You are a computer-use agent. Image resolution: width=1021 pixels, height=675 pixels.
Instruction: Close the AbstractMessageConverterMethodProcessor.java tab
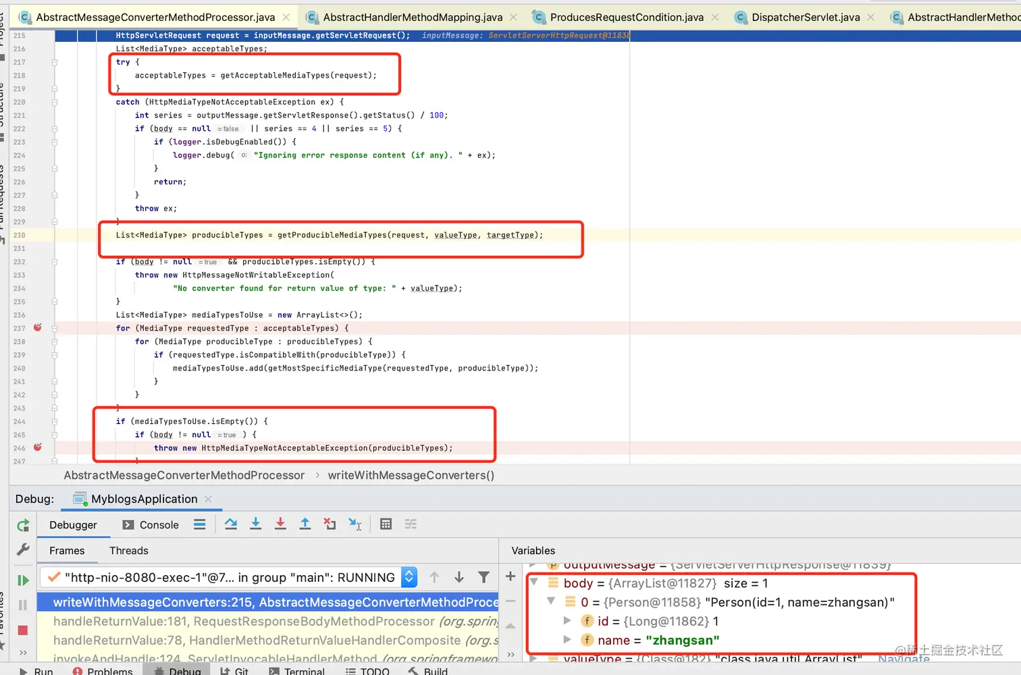pos(286,17)
